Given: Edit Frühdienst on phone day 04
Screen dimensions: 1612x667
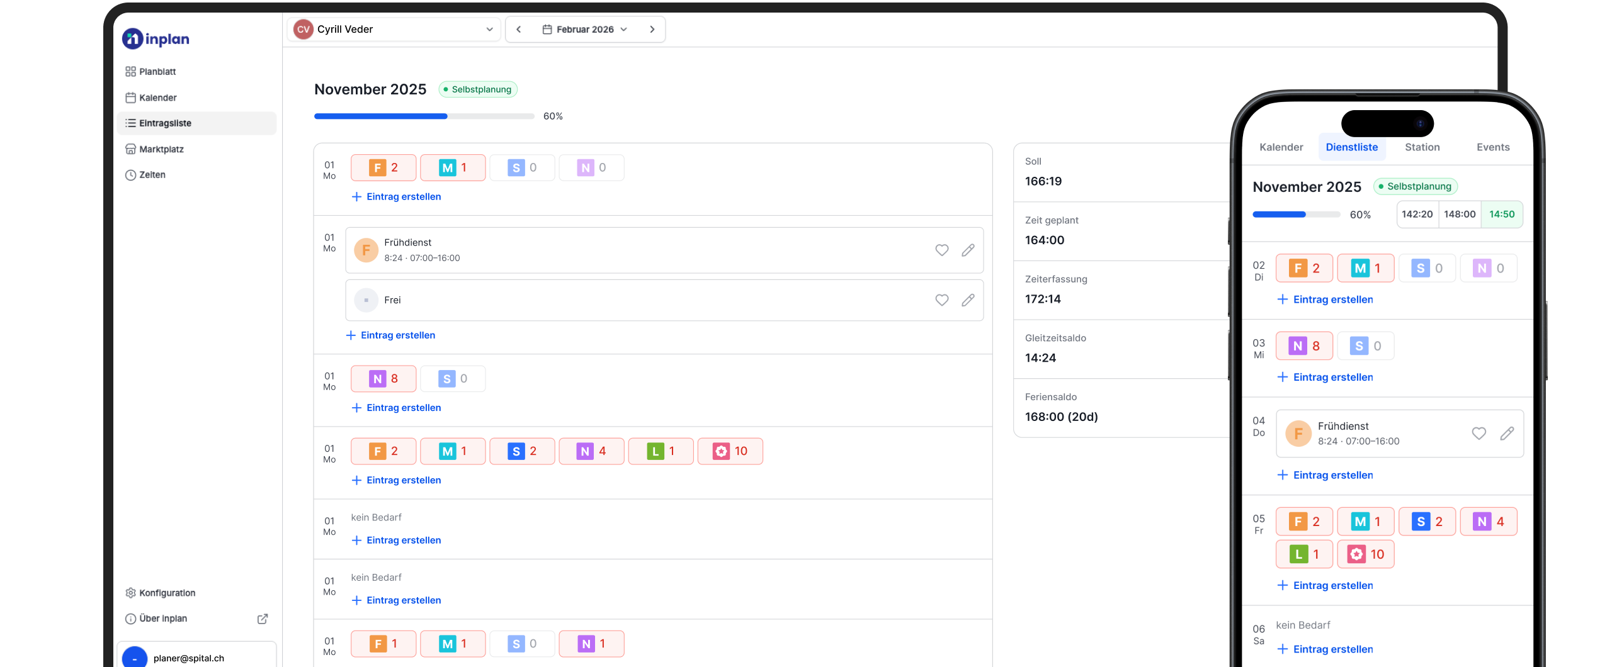Looking at the screenshot, I should (x=1507, y=434).
